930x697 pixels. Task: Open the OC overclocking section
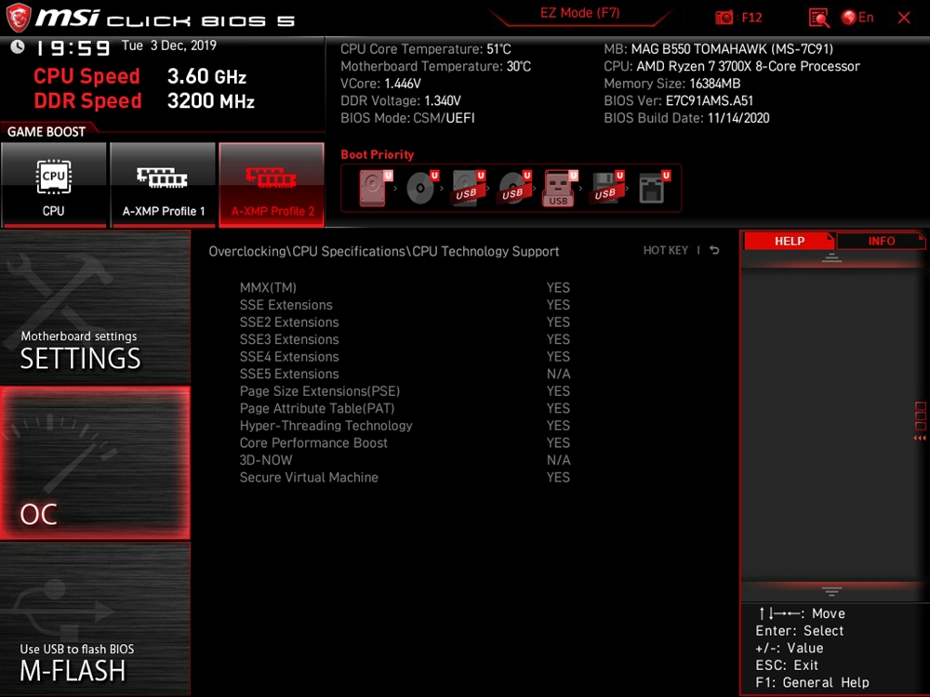tap(95, 463)
